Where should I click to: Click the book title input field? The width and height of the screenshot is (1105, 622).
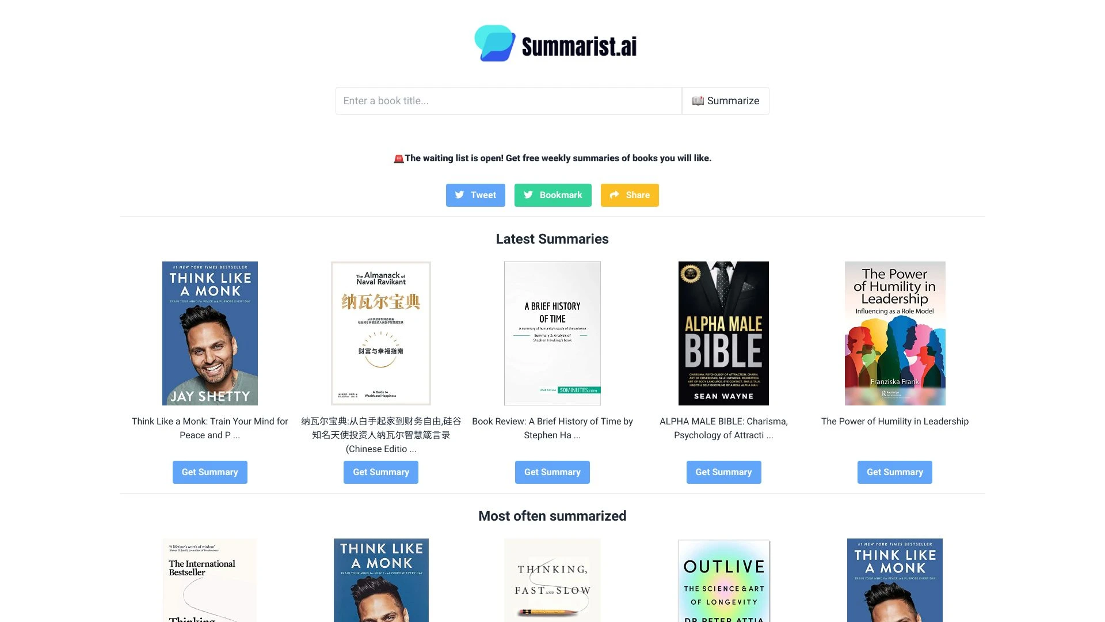(x=509, y=100)
